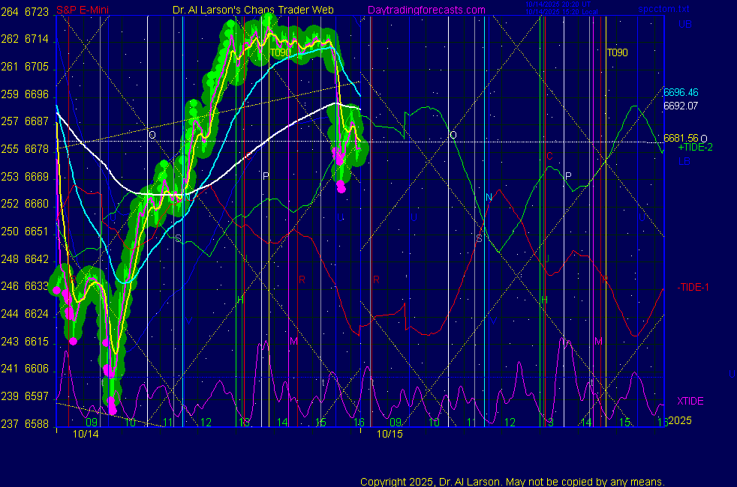737x487 pixels.
Task: Select the UB upper band label
Action: coord(684,24)
